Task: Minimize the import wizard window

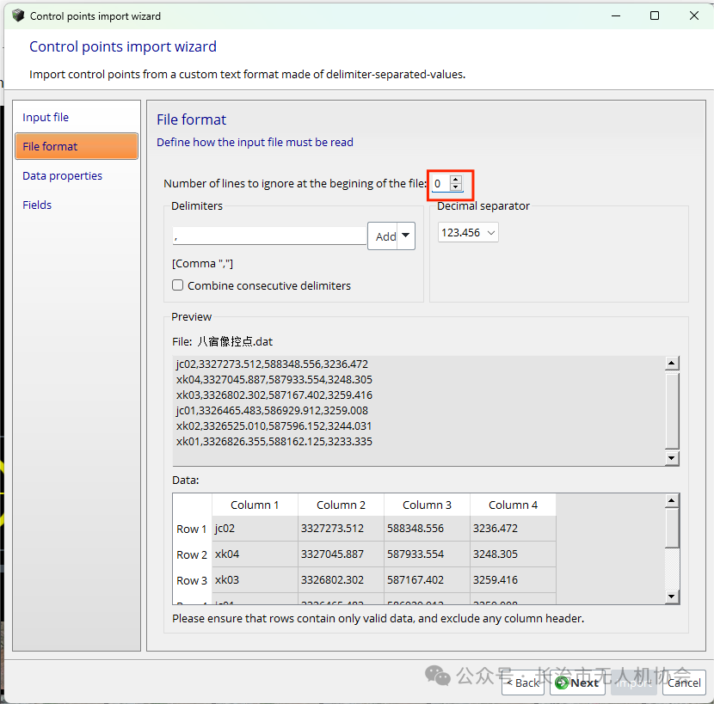Action: (x=616, y=16)
